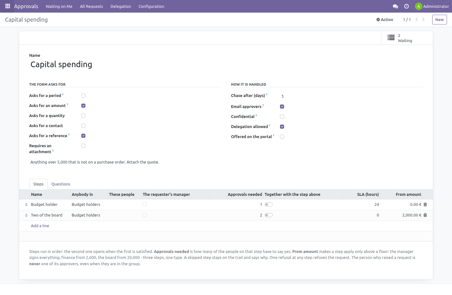Grab the Budget holder row reorder handle
Image resolution: width=452 pixels, height=295 pixels.
[x=26, y=205]
